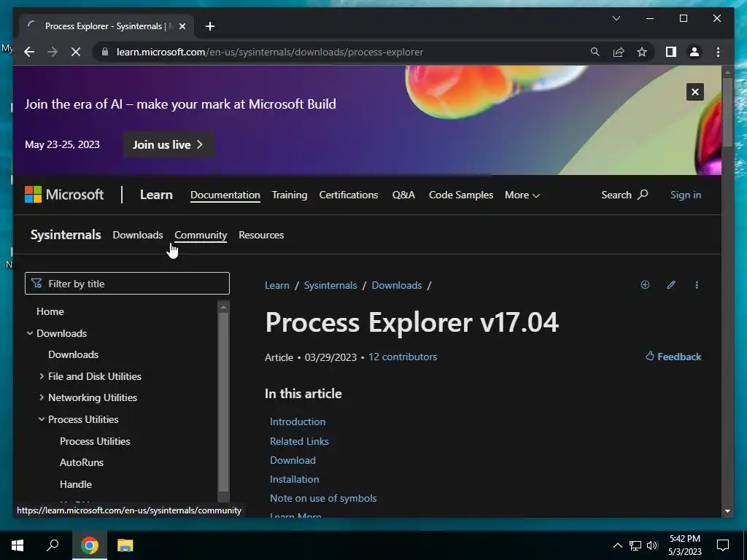
Task: Open a new browser tab with plus
Action: 210,26
